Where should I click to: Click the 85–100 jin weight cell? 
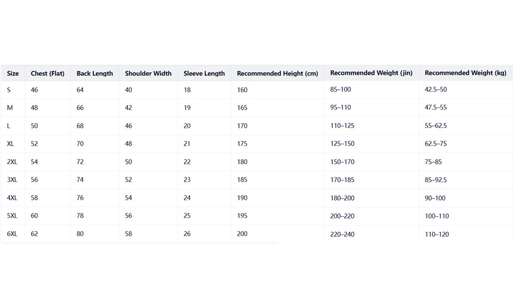tap(341, 89)
